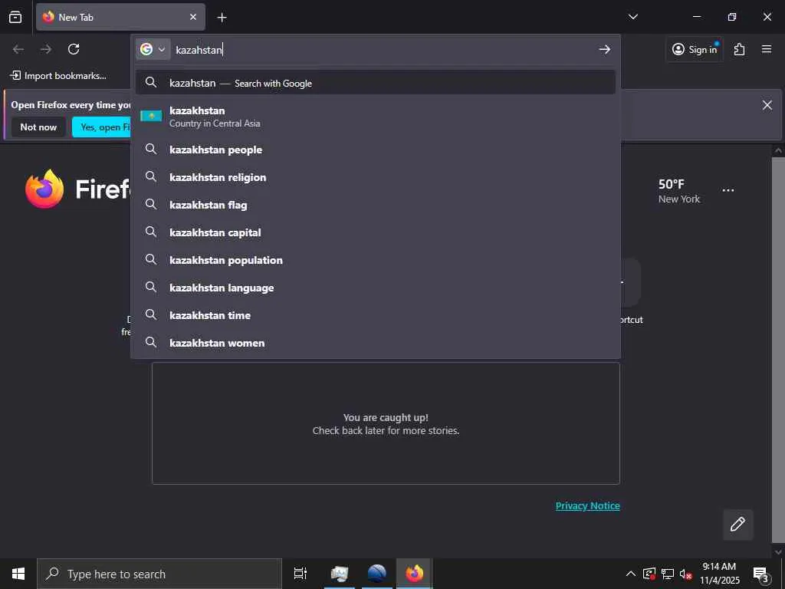Click the scrollbar down arrow

pyautogui.click(x=778, y=551)
